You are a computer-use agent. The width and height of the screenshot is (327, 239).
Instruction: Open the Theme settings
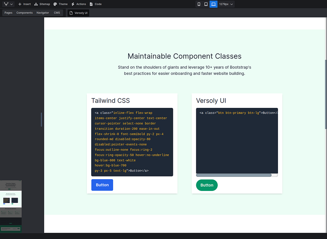[x=60, y=4]
